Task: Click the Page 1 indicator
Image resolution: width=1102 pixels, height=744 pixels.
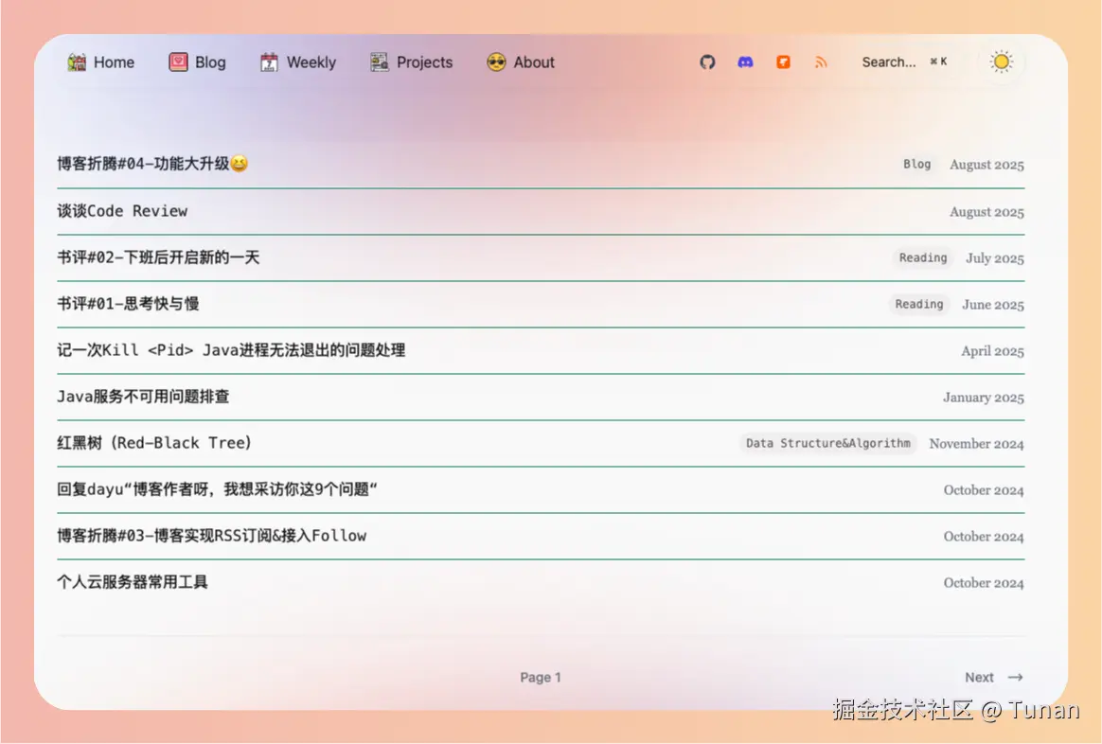Action: coord(541,677)
